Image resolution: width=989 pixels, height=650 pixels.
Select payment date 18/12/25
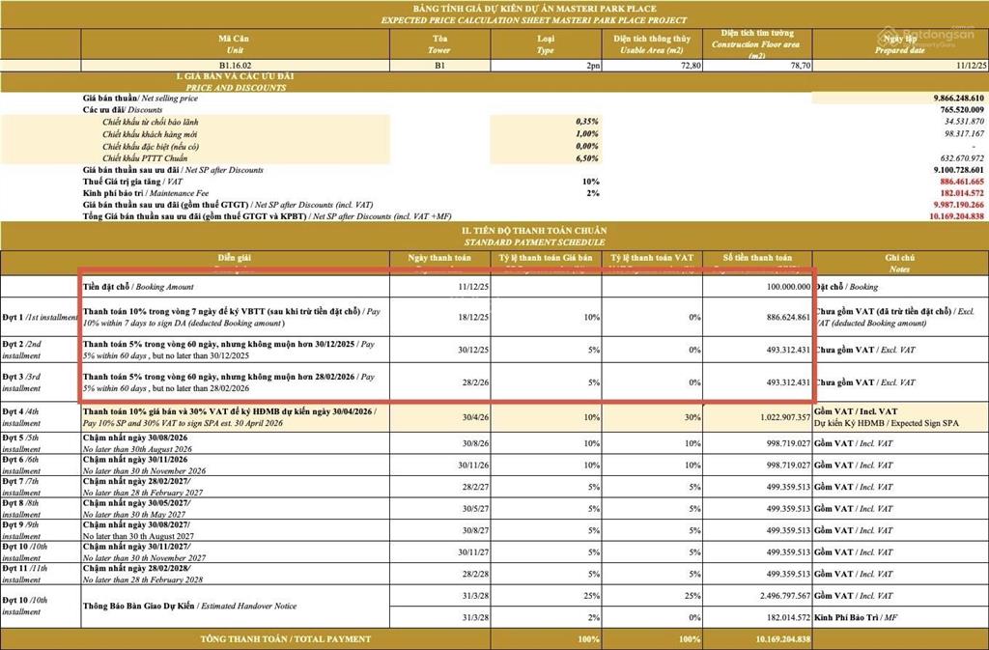click(x=473, y=317)
